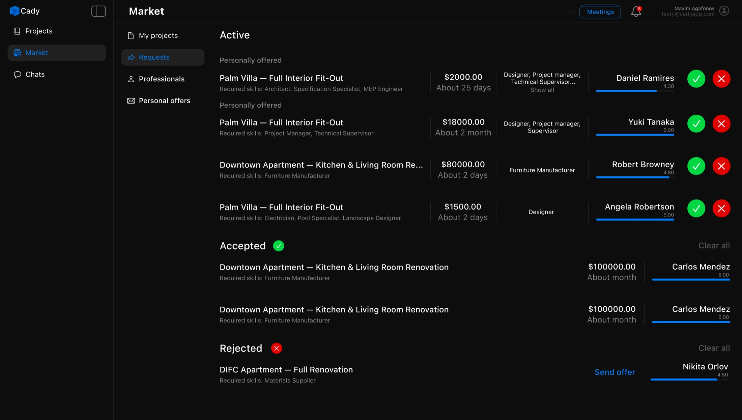Click the Requests share arrow icon

click(x=131, y=57)
